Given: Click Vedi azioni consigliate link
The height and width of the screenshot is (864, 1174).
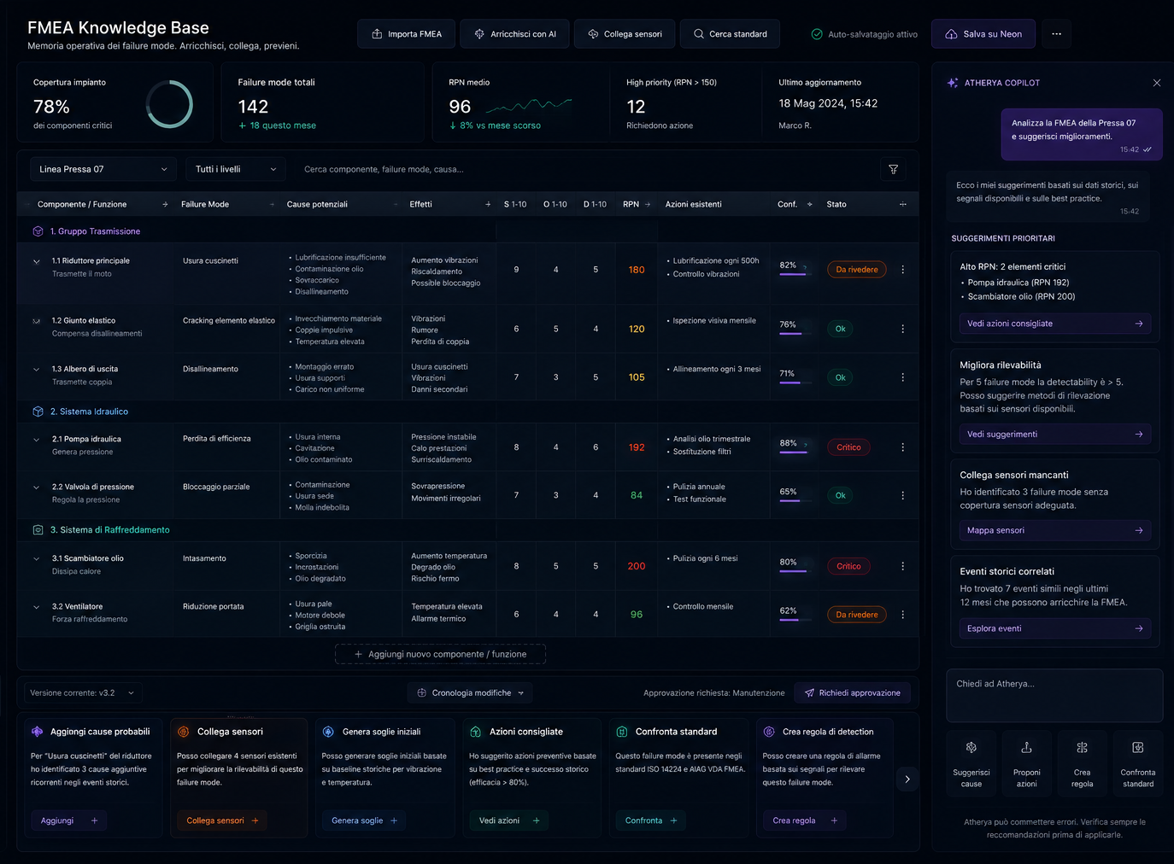Looking at the screenshot, I should (1055, 324).
